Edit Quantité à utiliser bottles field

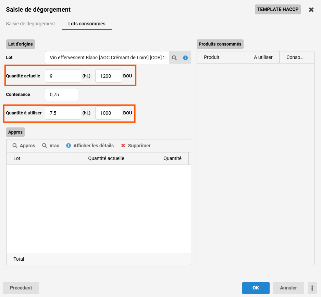click(108, 113)
